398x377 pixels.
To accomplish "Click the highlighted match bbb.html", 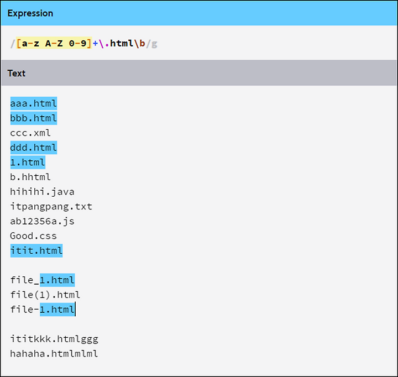I will [34, 118].
